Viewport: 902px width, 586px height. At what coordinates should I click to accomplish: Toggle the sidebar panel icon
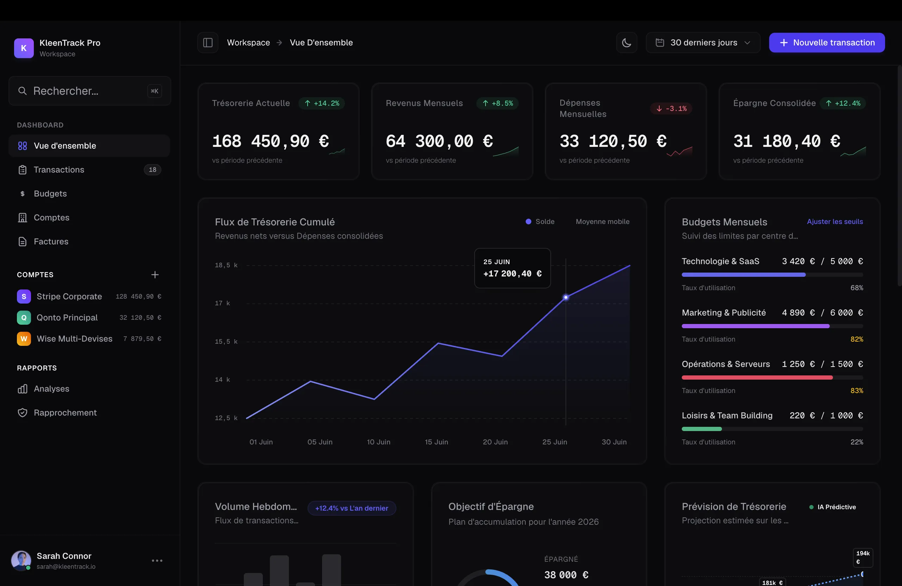208,42
